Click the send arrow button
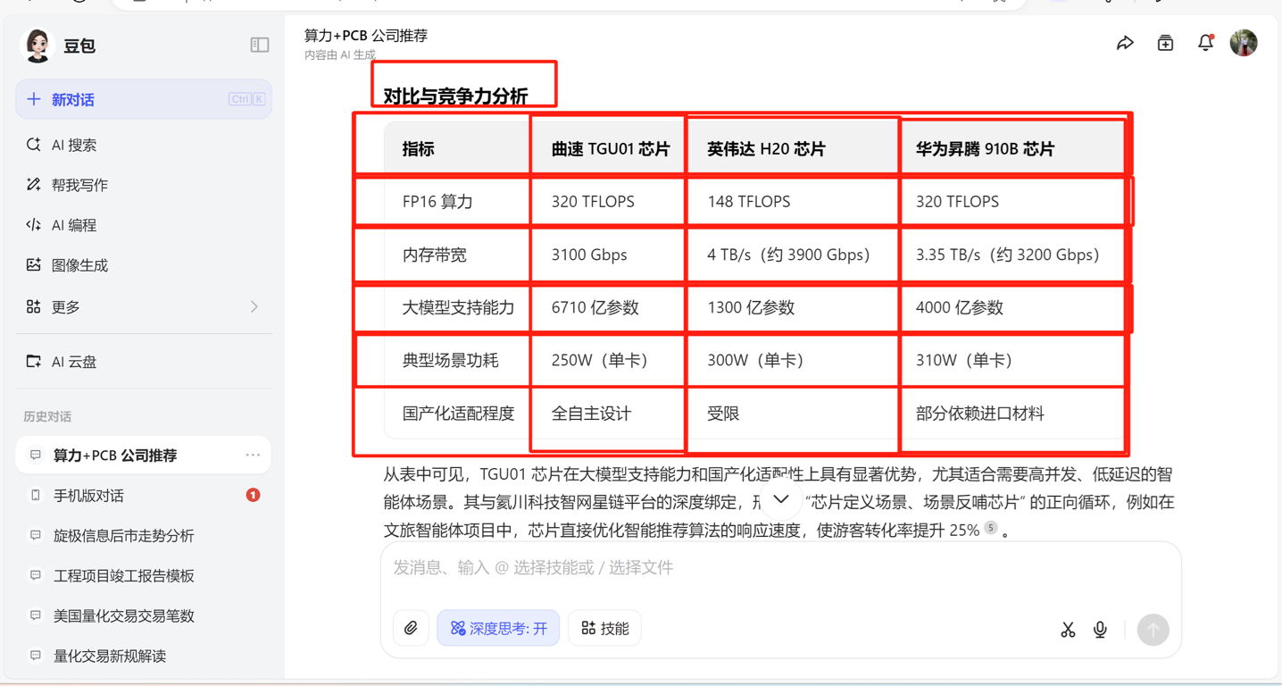1282x686 pixels. tap(1153, 630)
